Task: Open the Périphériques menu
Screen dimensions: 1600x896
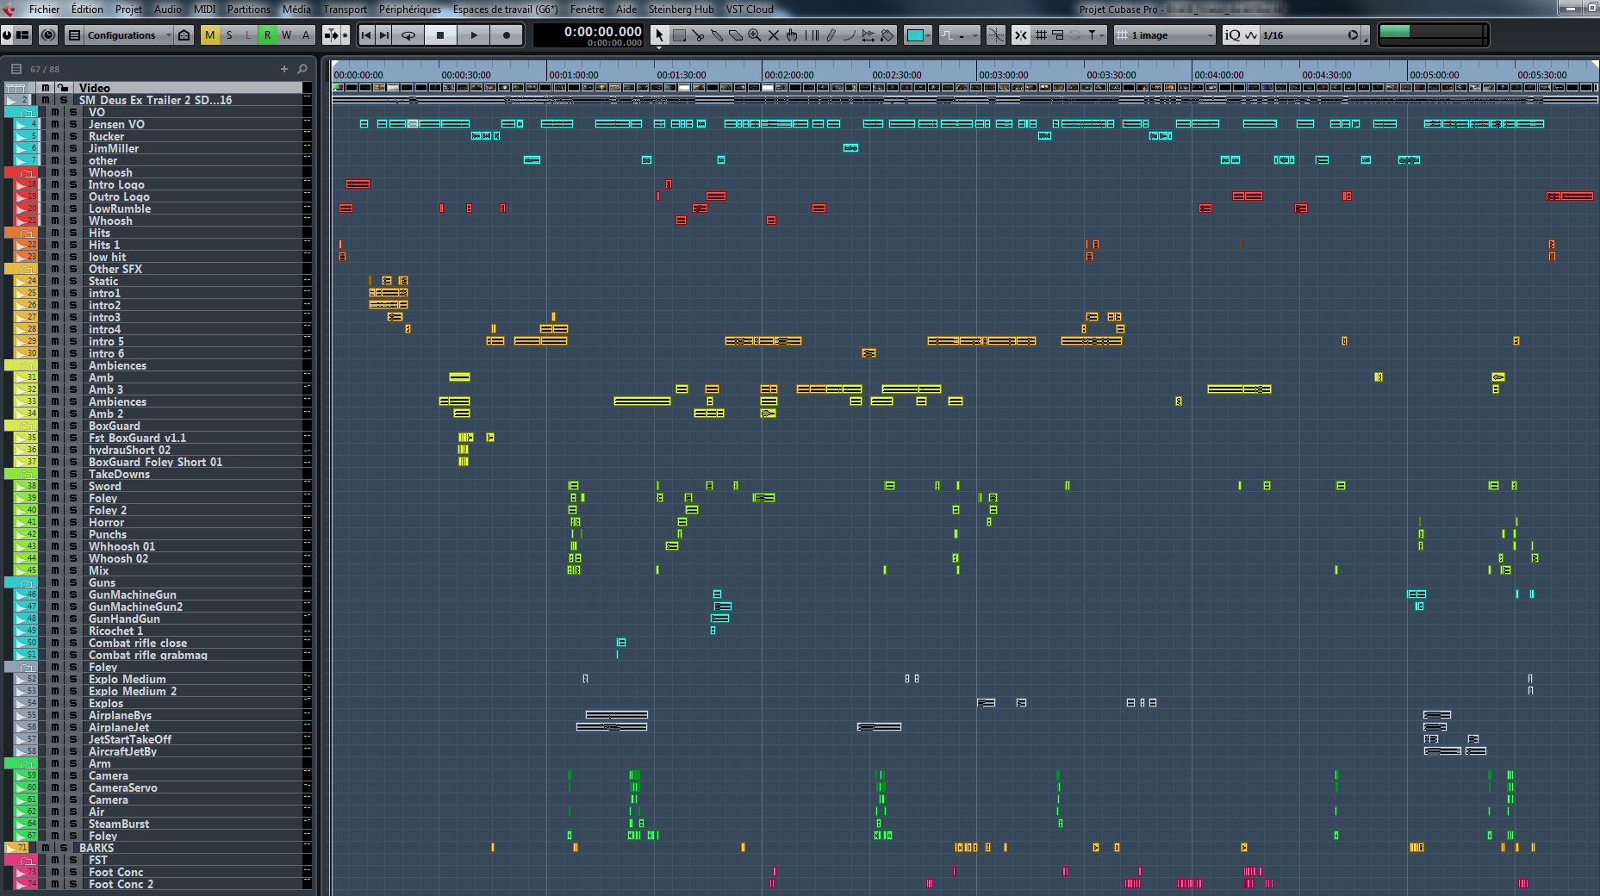Action: coord(409,9)
